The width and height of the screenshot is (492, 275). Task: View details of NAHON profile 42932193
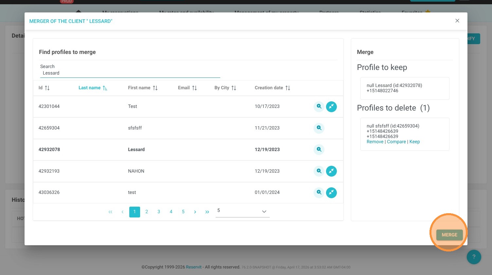tap(319, 171)
